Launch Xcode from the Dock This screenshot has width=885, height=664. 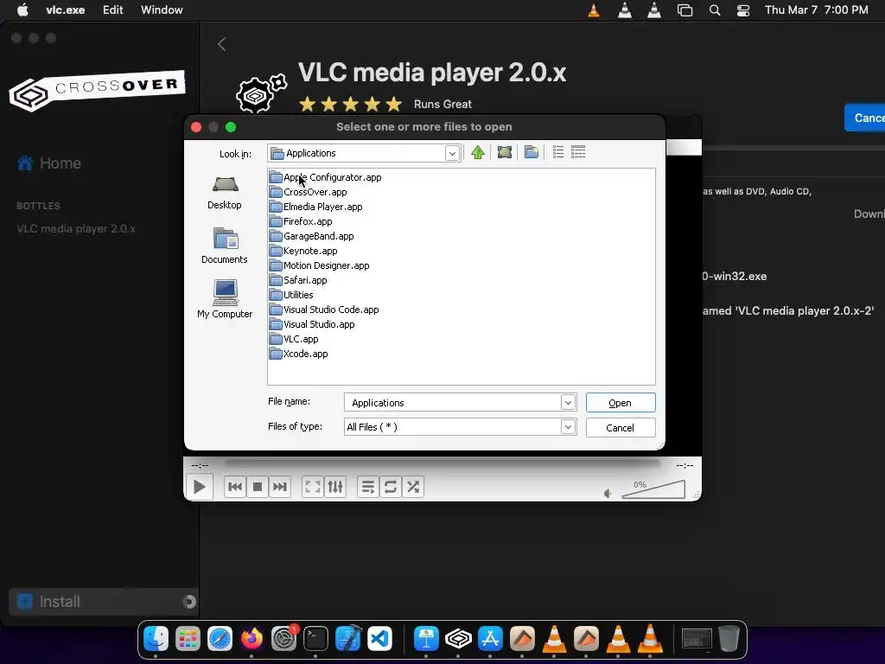(x=347, y=639)
